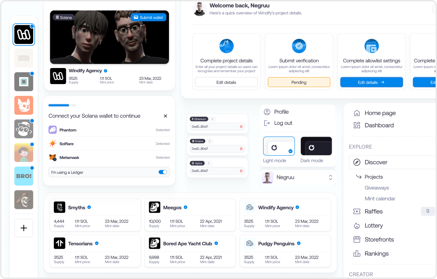The height and width of the screenshot is (279, 437).
Task: Click the Smyths logo icon
Action: click(60, 207)
